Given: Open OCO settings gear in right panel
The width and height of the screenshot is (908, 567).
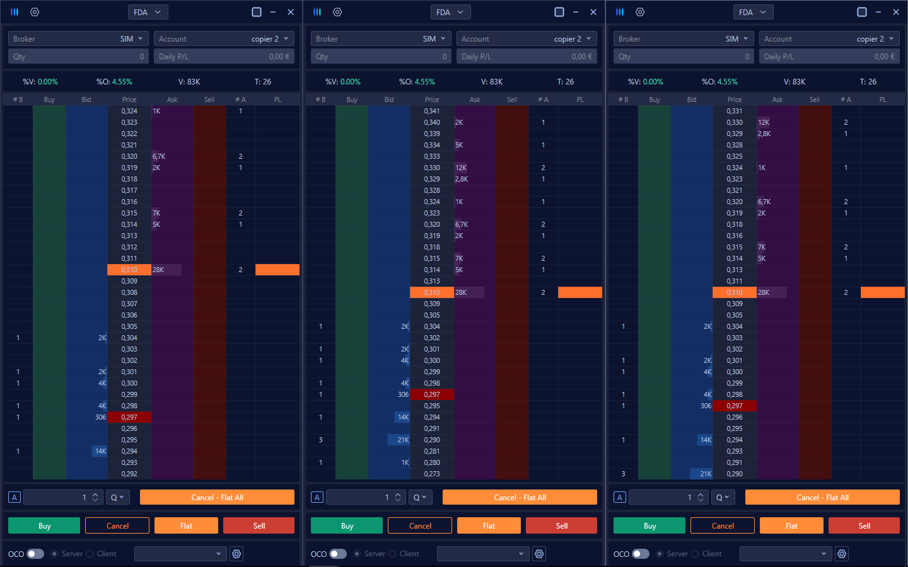Looking at the screenshot, I should tap(842, 554).
